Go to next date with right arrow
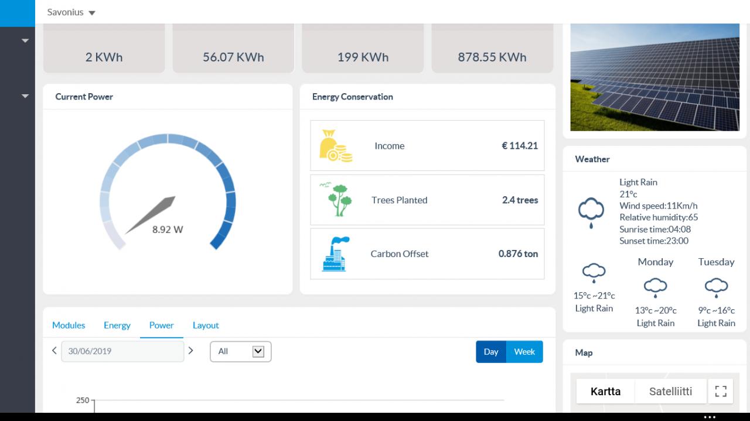This screenshot has height=421, width=750. [x=190, y=351]
